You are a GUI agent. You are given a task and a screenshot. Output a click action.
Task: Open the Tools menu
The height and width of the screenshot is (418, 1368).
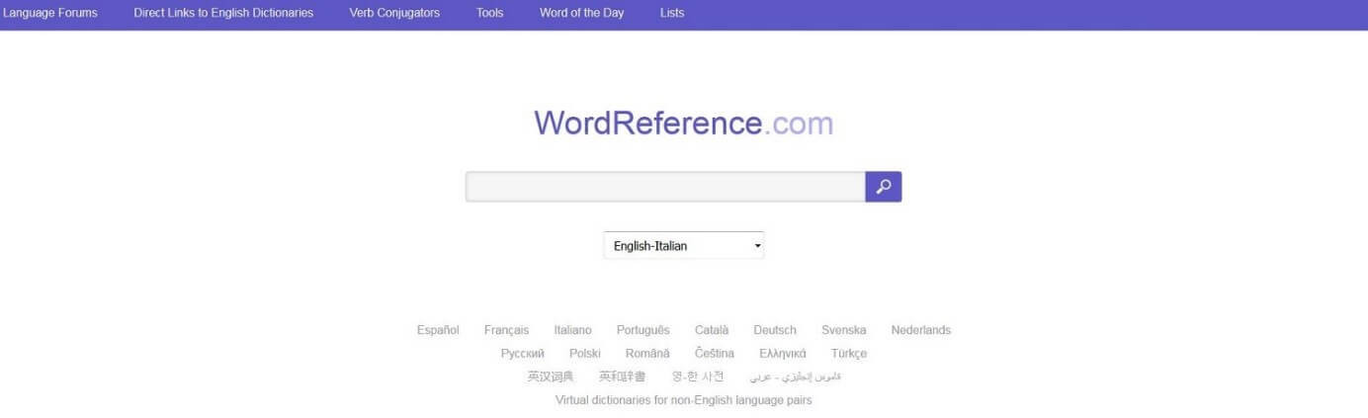click(x=489, y=13)
